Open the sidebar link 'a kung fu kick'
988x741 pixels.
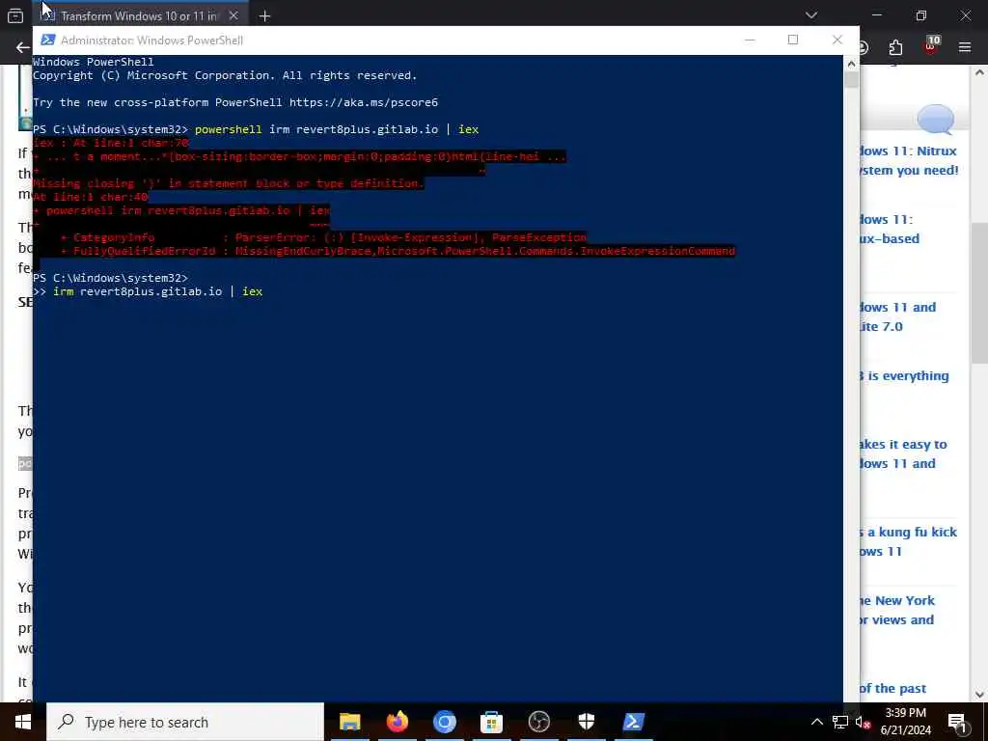point(908,541)
